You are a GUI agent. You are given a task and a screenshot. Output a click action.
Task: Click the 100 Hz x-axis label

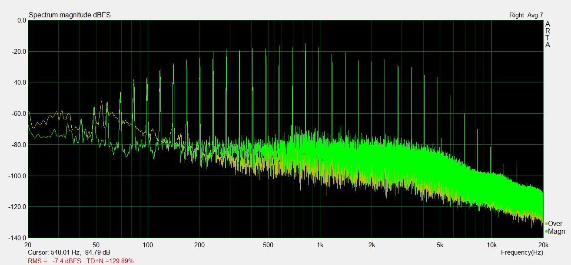click(148, 245)
